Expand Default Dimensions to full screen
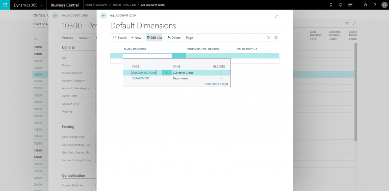The width and height of the screenshot is (389, 191). 276,16
